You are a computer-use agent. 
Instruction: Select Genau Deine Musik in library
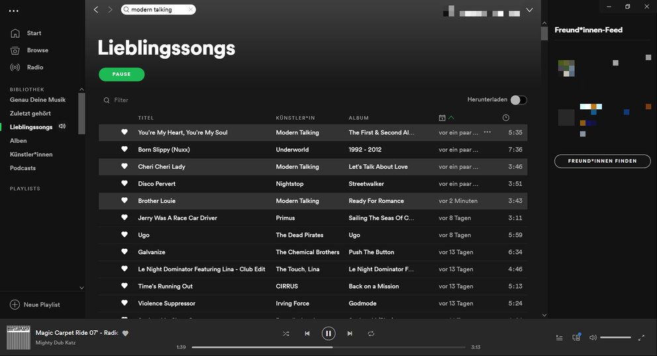click(38, 100)
